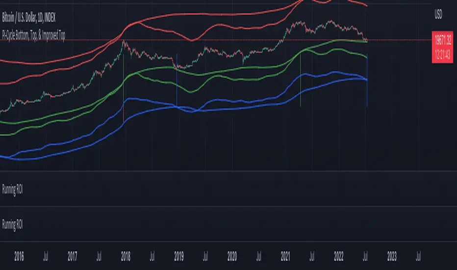Click the 2016 label on time axis
This screenshot has height=270, width=457.
click(19, 255)
